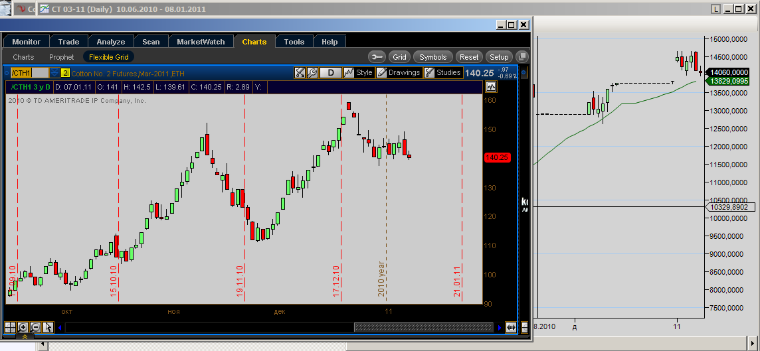
Task: Switch to the Trade tab
Action: [68, 42]
